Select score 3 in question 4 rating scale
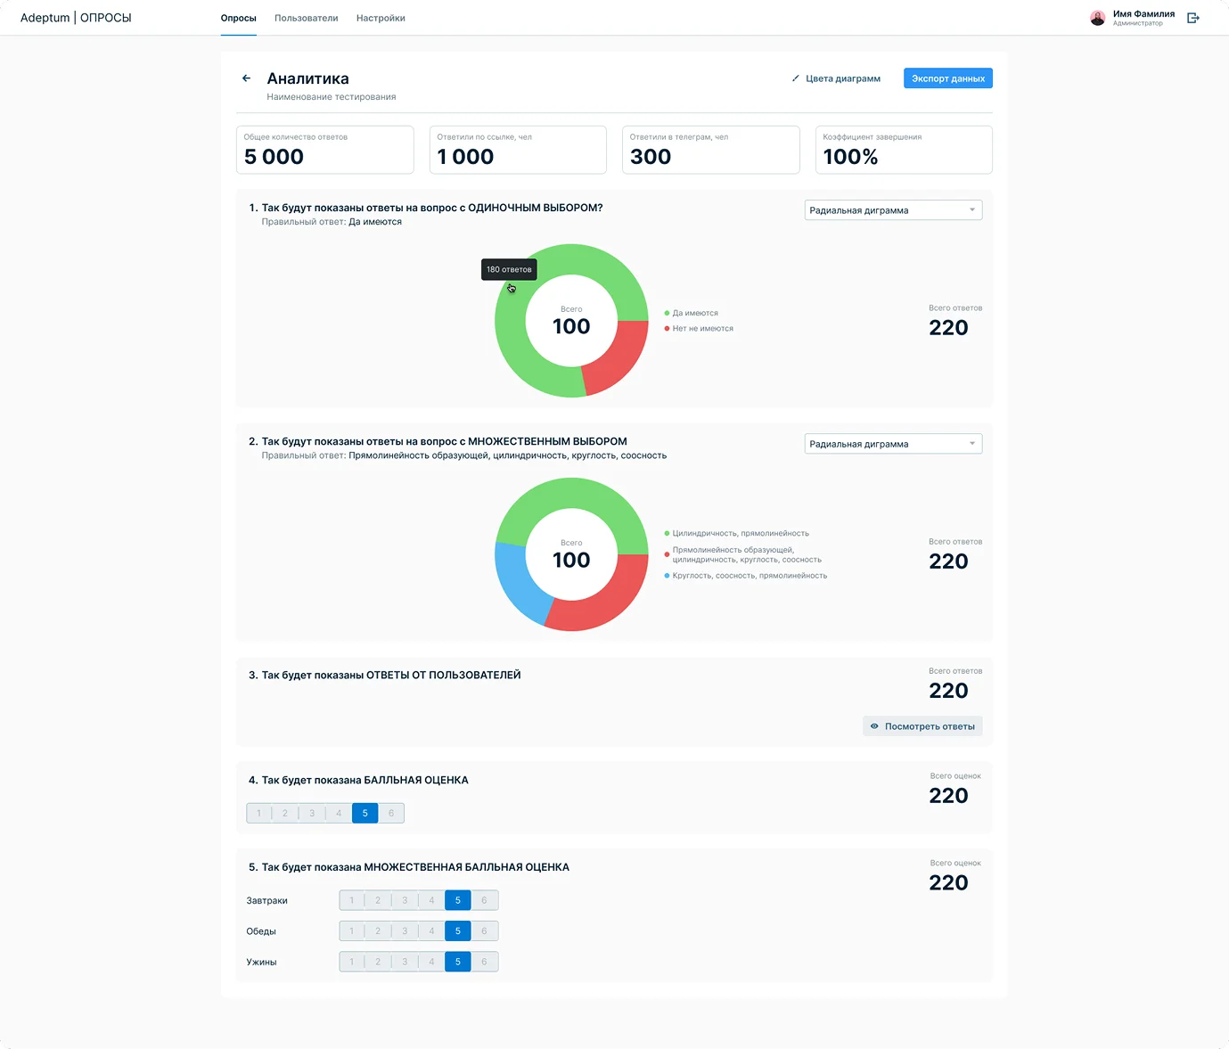1229x1049 pixels. [x=312, y=813]
